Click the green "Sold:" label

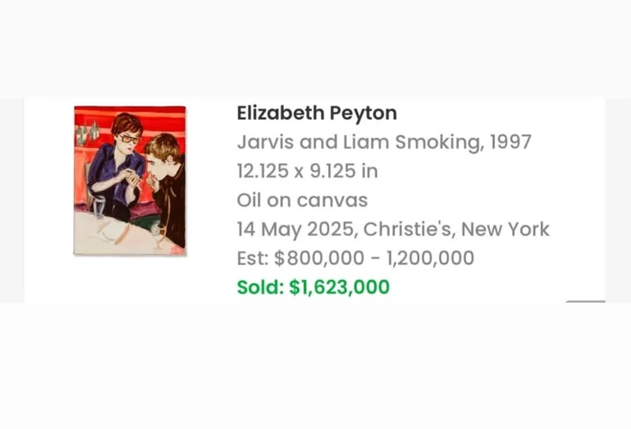coord(260,288)
